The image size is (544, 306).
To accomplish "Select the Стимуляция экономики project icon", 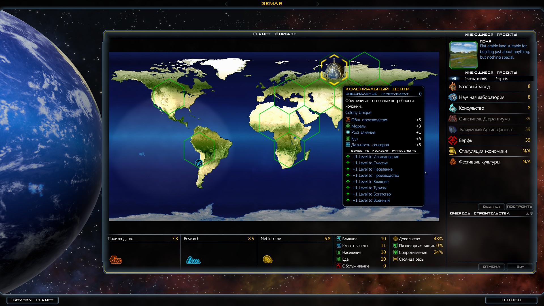I will click(x=453, y=151).
